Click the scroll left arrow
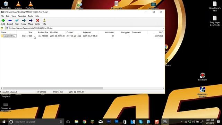222x125 pixels. tap(1, 88)
